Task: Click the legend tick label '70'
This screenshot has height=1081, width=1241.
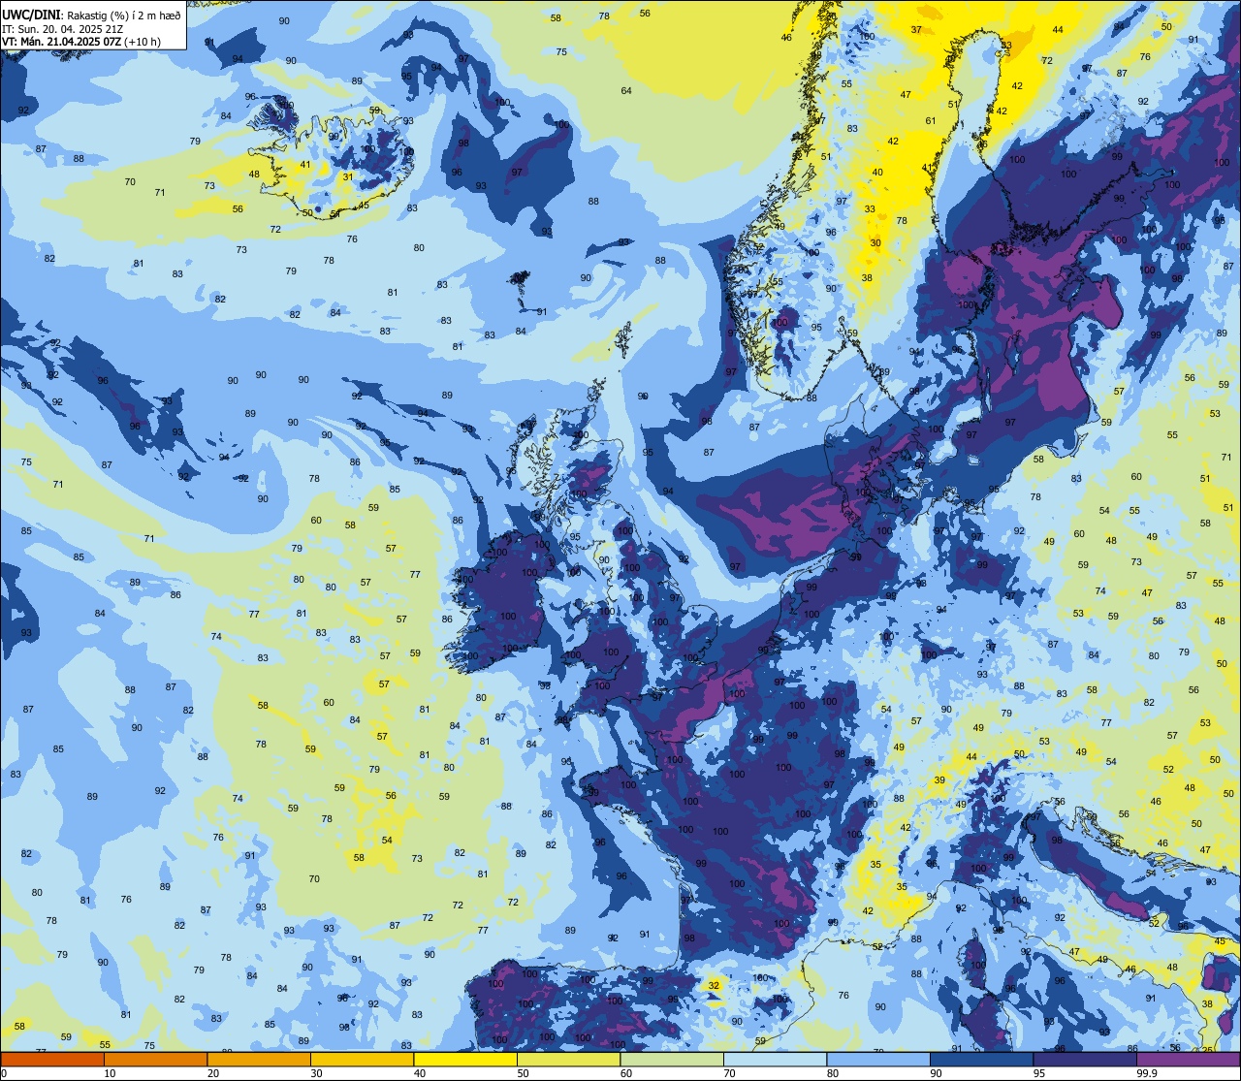Action: 729,1073
